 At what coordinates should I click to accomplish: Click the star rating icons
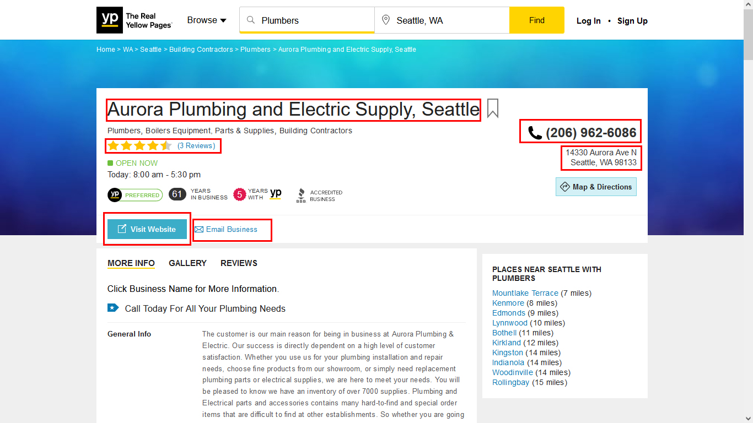point(139,146)
